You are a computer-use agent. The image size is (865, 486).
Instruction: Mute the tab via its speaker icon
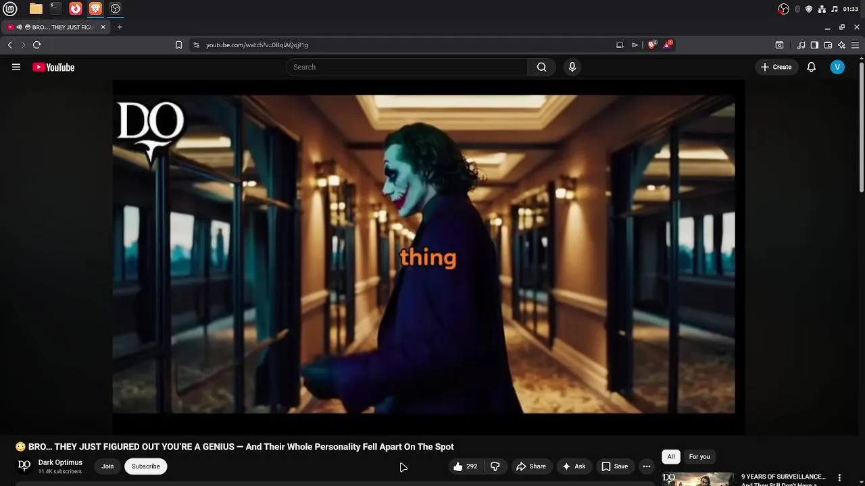coord(19,27)
